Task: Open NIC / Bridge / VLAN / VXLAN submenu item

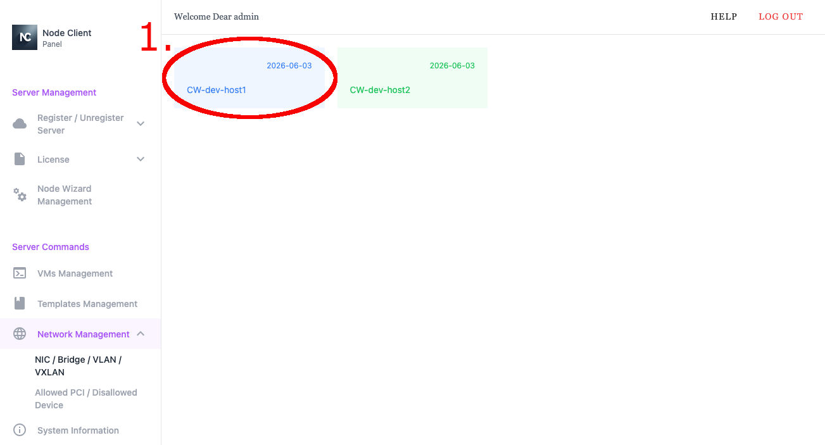Action: tap(78, 366)
